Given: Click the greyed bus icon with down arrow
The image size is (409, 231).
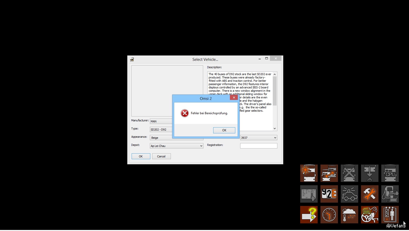Looking at the screenshot, I should click(x=370, y=173).
